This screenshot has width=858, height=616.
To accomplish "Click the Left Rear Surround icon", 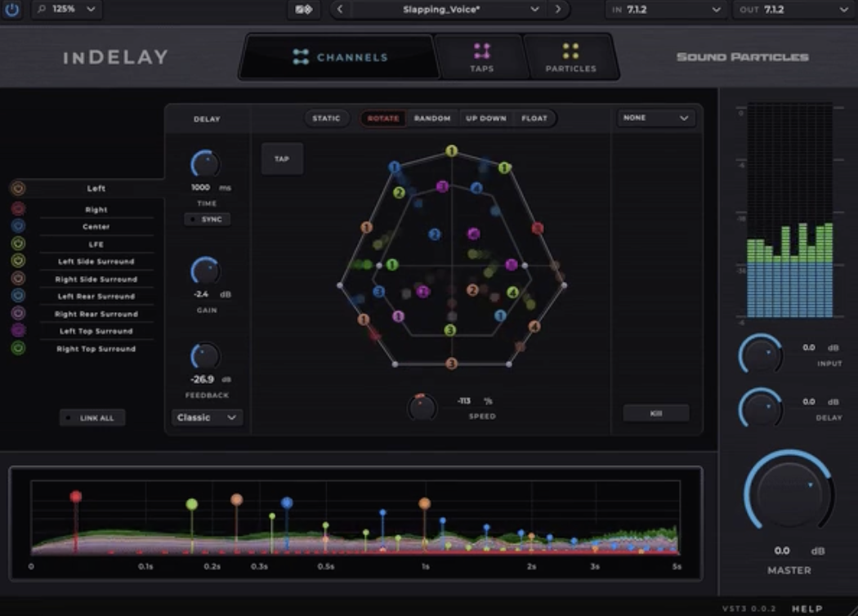I will [x=18, y=296].
